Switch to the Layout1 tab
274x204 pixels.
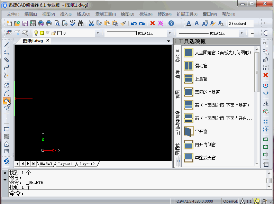[65, 164]
